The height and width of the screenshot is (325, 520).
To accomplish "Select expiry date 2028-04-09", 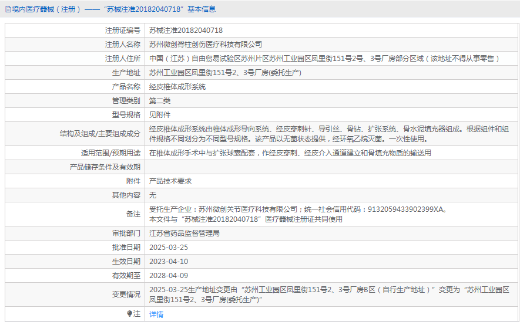I will [169, 276].
